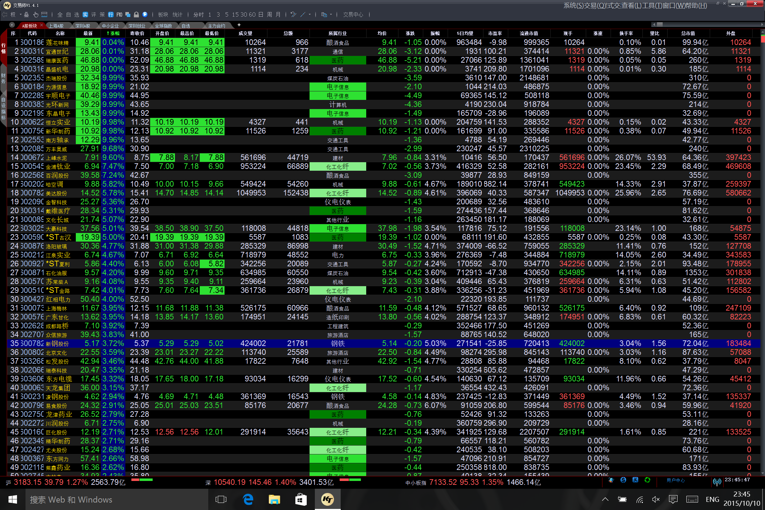
Task: Open the 交易中心 trading center button
Action: coord(353,15)
